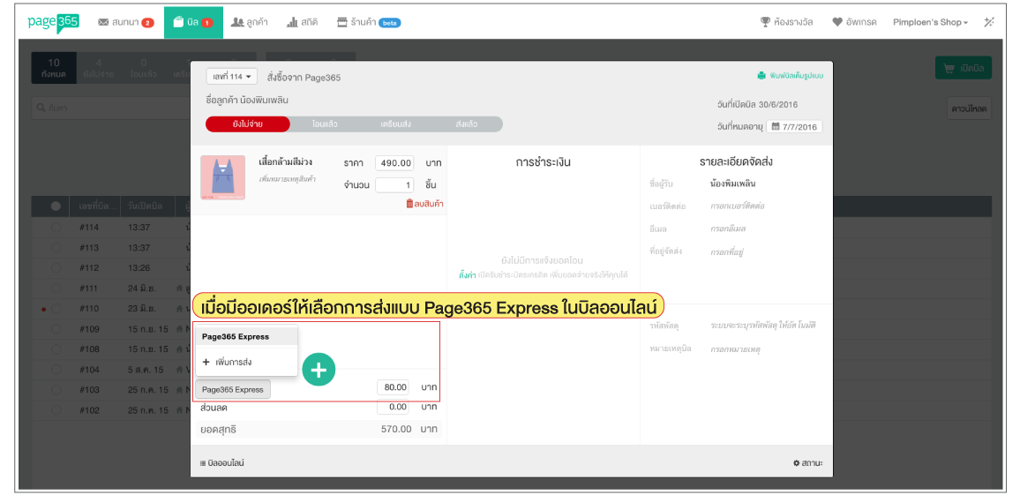Click the ค้นหา search box in background

pos(111,108)
